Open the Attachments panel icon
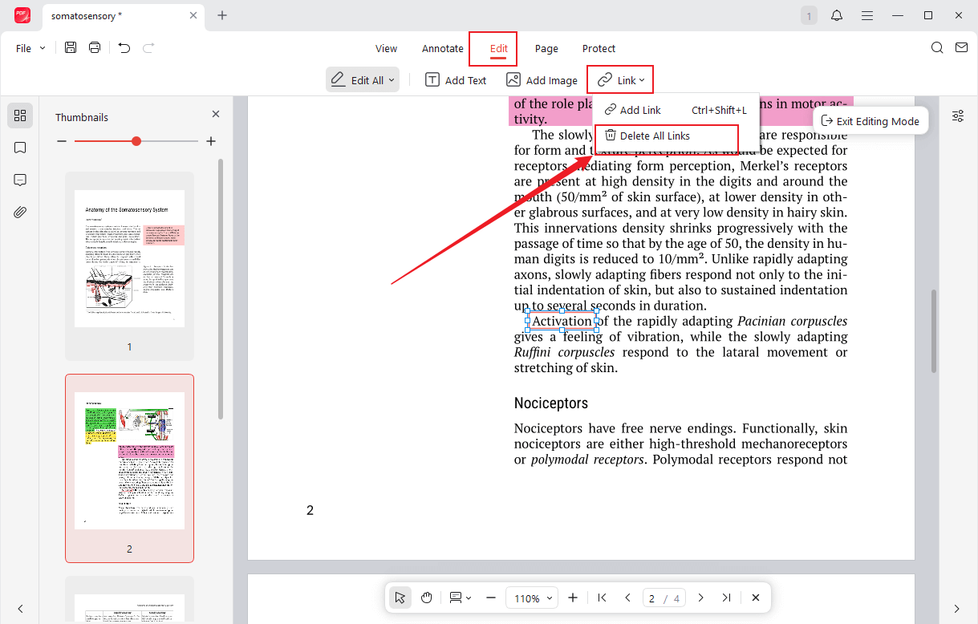The height and width of the screenshot is (624, 978). point(19,212)
